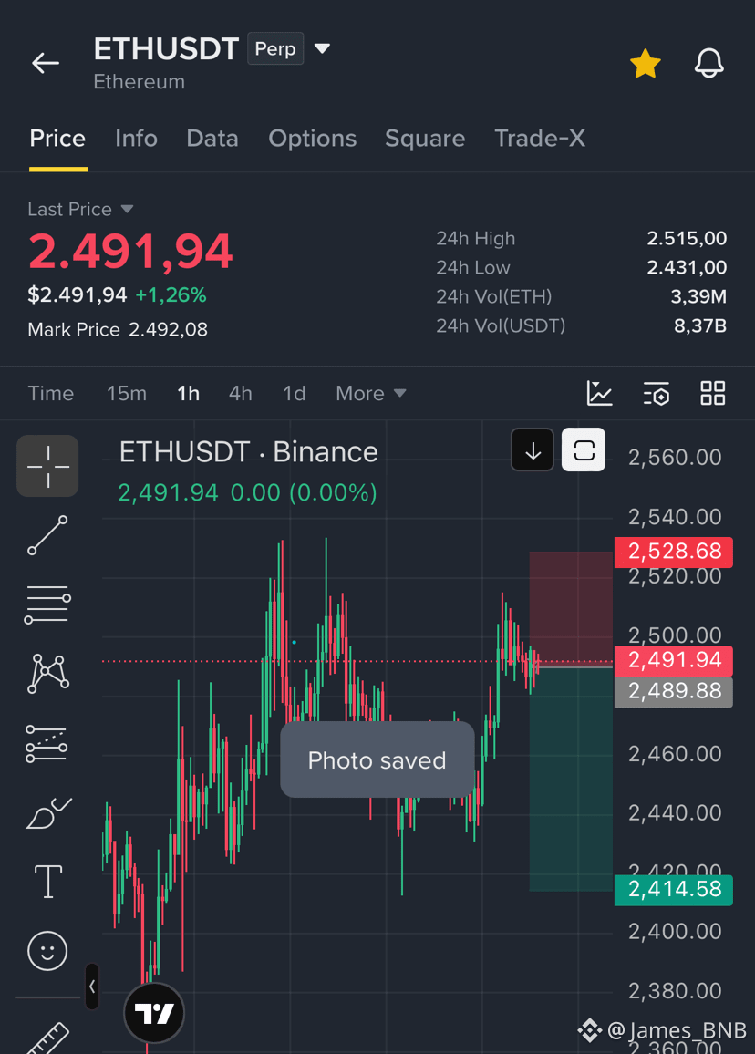Click the ETHUSDT · Binance chart title
Viewport: 755px width, 1054px height.
click(x=248, y=451)
